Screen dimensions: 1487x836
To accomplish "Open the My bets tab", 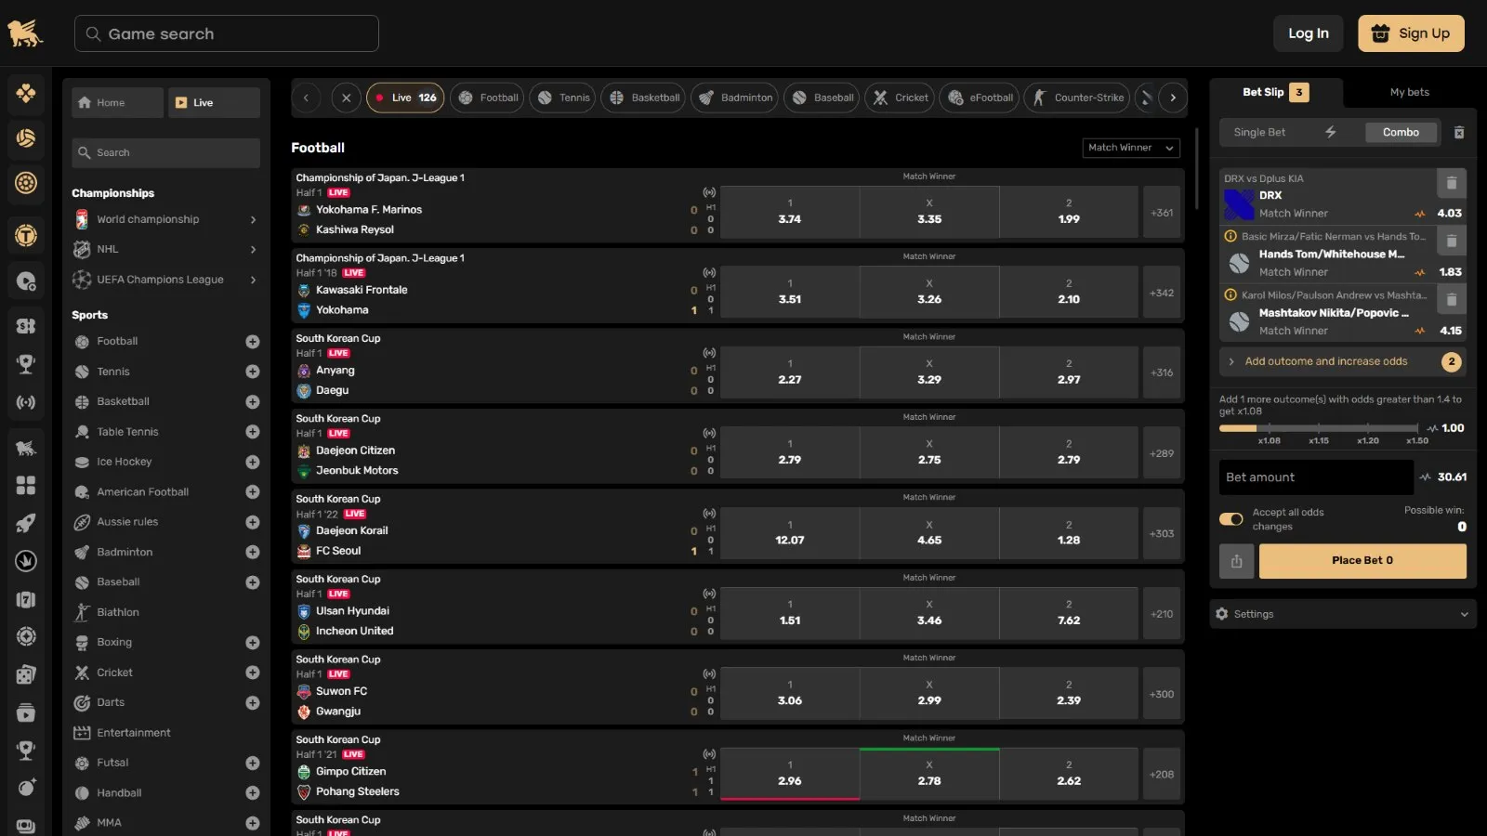I will pos(1409,92).
